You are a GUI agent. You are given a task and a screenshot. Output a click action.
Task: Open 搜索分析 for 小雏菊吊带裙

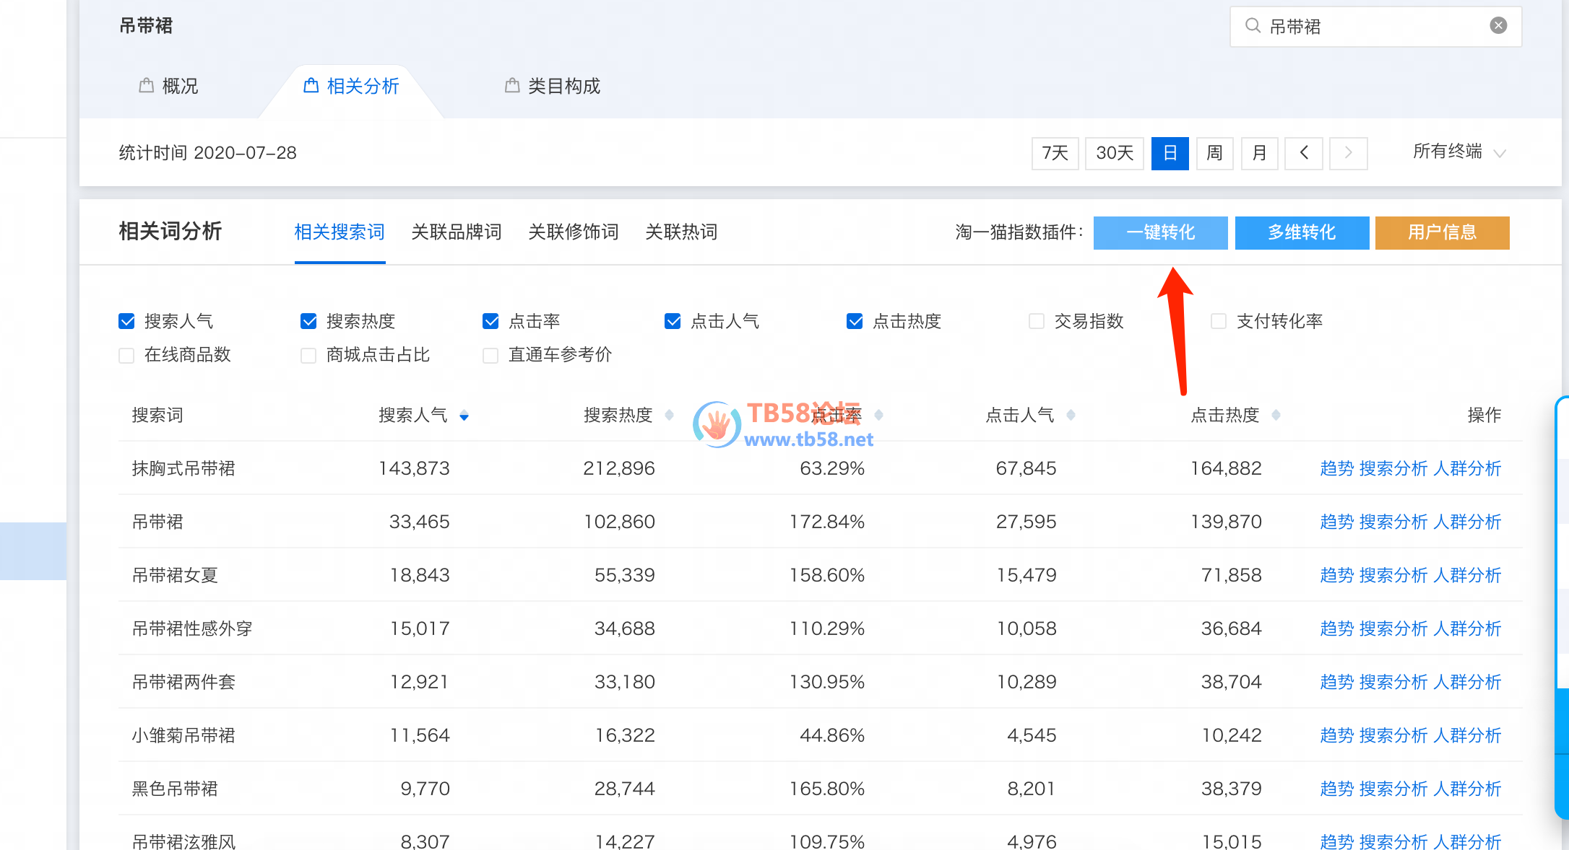[1393, 735]
